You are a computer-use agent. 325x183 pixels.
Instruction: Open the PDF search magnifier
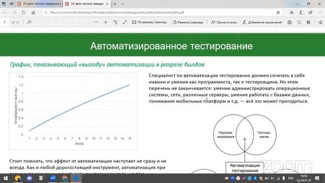tap(29, 22)
